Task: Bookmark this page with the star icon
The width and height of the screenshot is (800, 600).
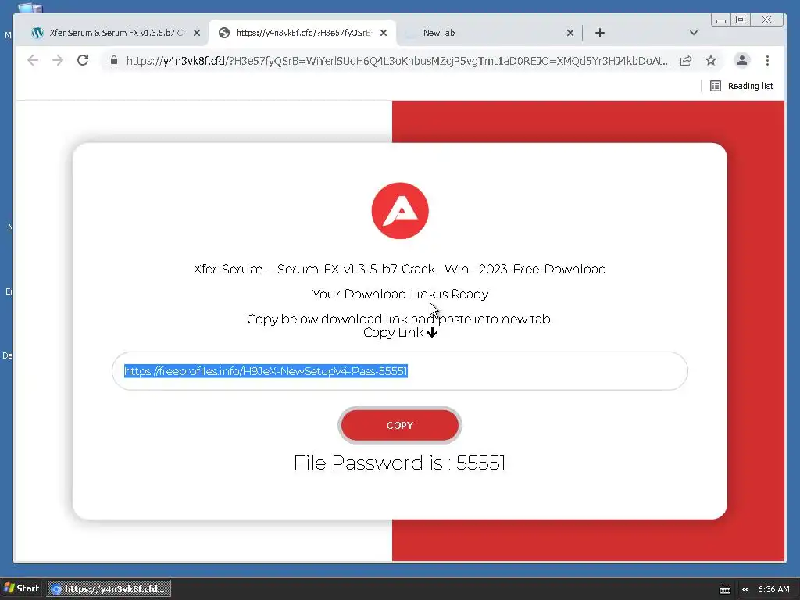Action: click(x=711, y=61)
